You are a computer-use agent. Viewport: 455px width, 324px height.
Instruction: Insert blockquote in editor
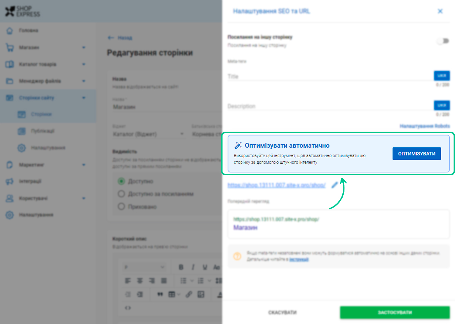[x=160, y=294]
